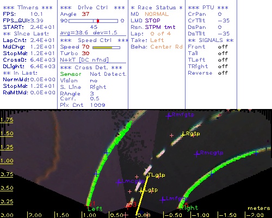Click the Lgtp yellow cross marker

[x=141, y=191]
